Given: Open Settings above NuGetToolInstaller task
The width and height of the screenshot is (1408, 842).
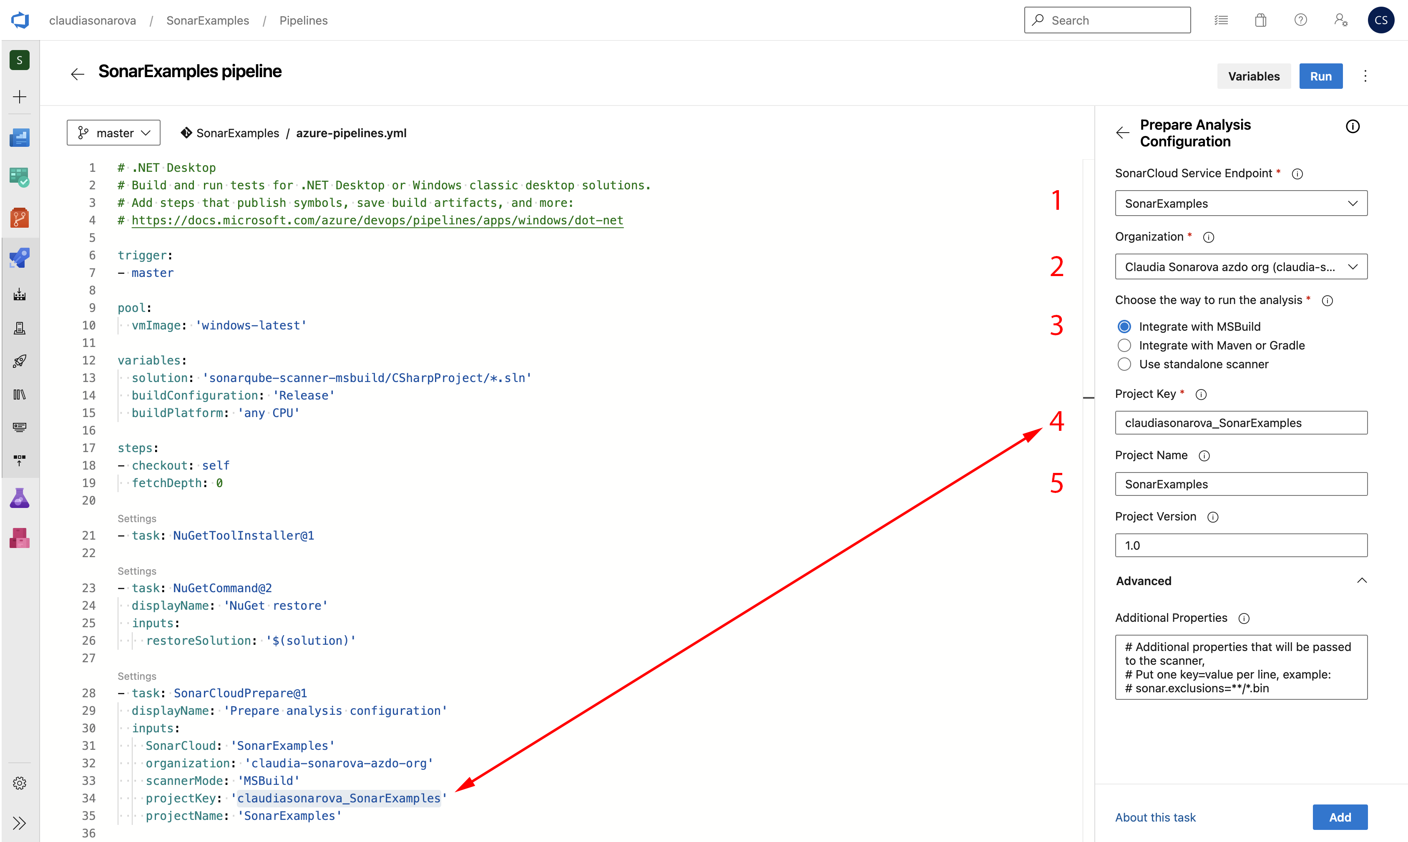Looking at the screenshot, I should (137, 519).
